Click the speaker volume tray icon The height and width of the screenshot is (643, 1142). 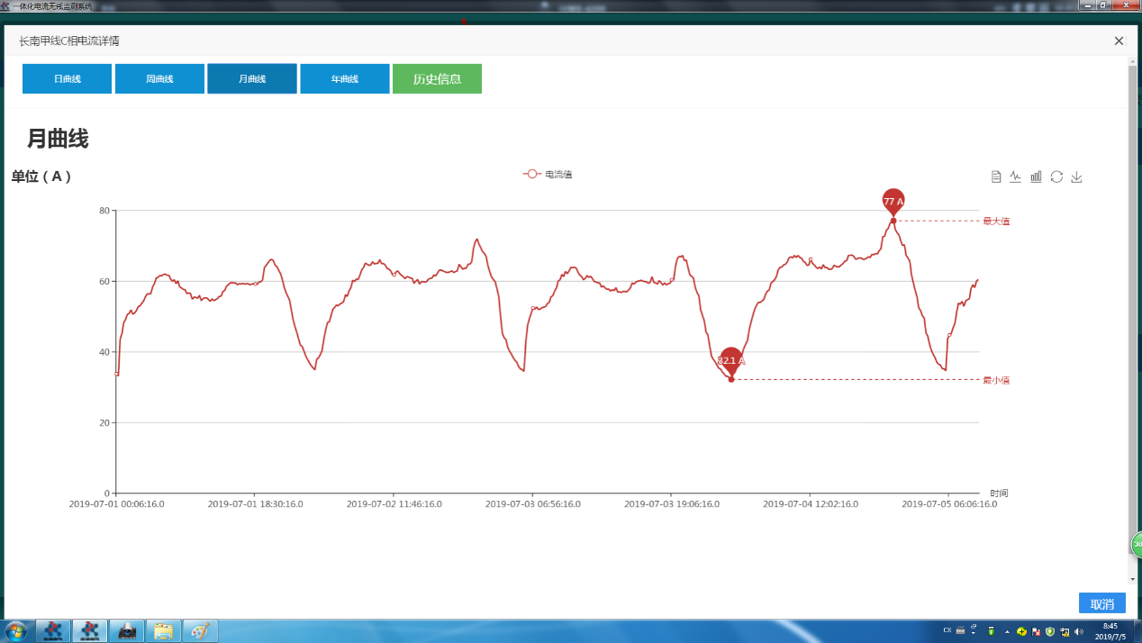coord(1079,630)
